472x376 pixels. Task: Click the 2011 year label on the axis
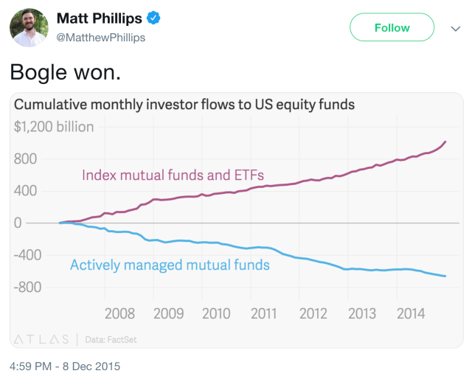[264, 313]
